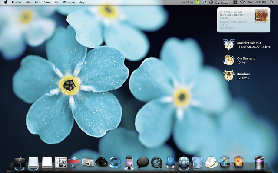Open the Edit menu
The height and width of the screenshot is (173, 278).
pyautogui.click(x=37, y=2)
